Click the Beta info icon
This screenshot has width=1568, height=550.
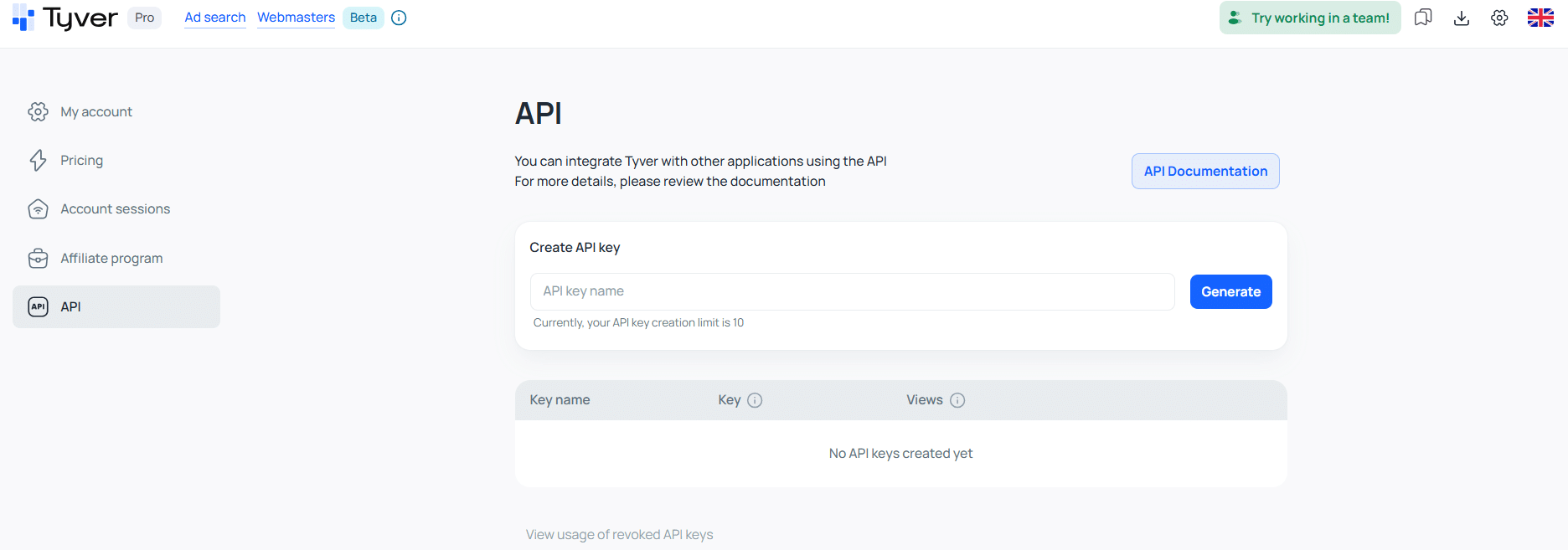pos(400,18)
